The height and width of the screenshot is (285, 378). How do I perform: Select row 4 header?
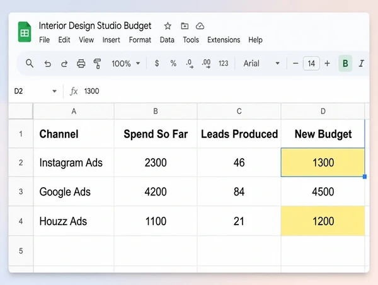(x=21, y=221)
